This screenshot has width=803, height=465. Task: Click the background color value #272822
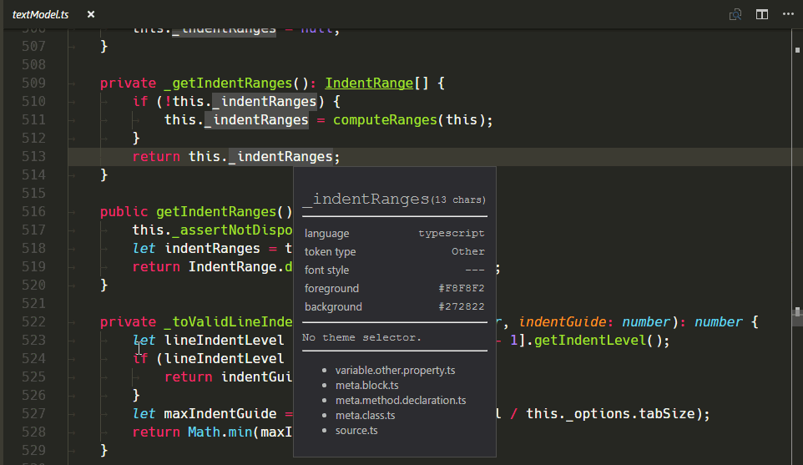point(461,306)
